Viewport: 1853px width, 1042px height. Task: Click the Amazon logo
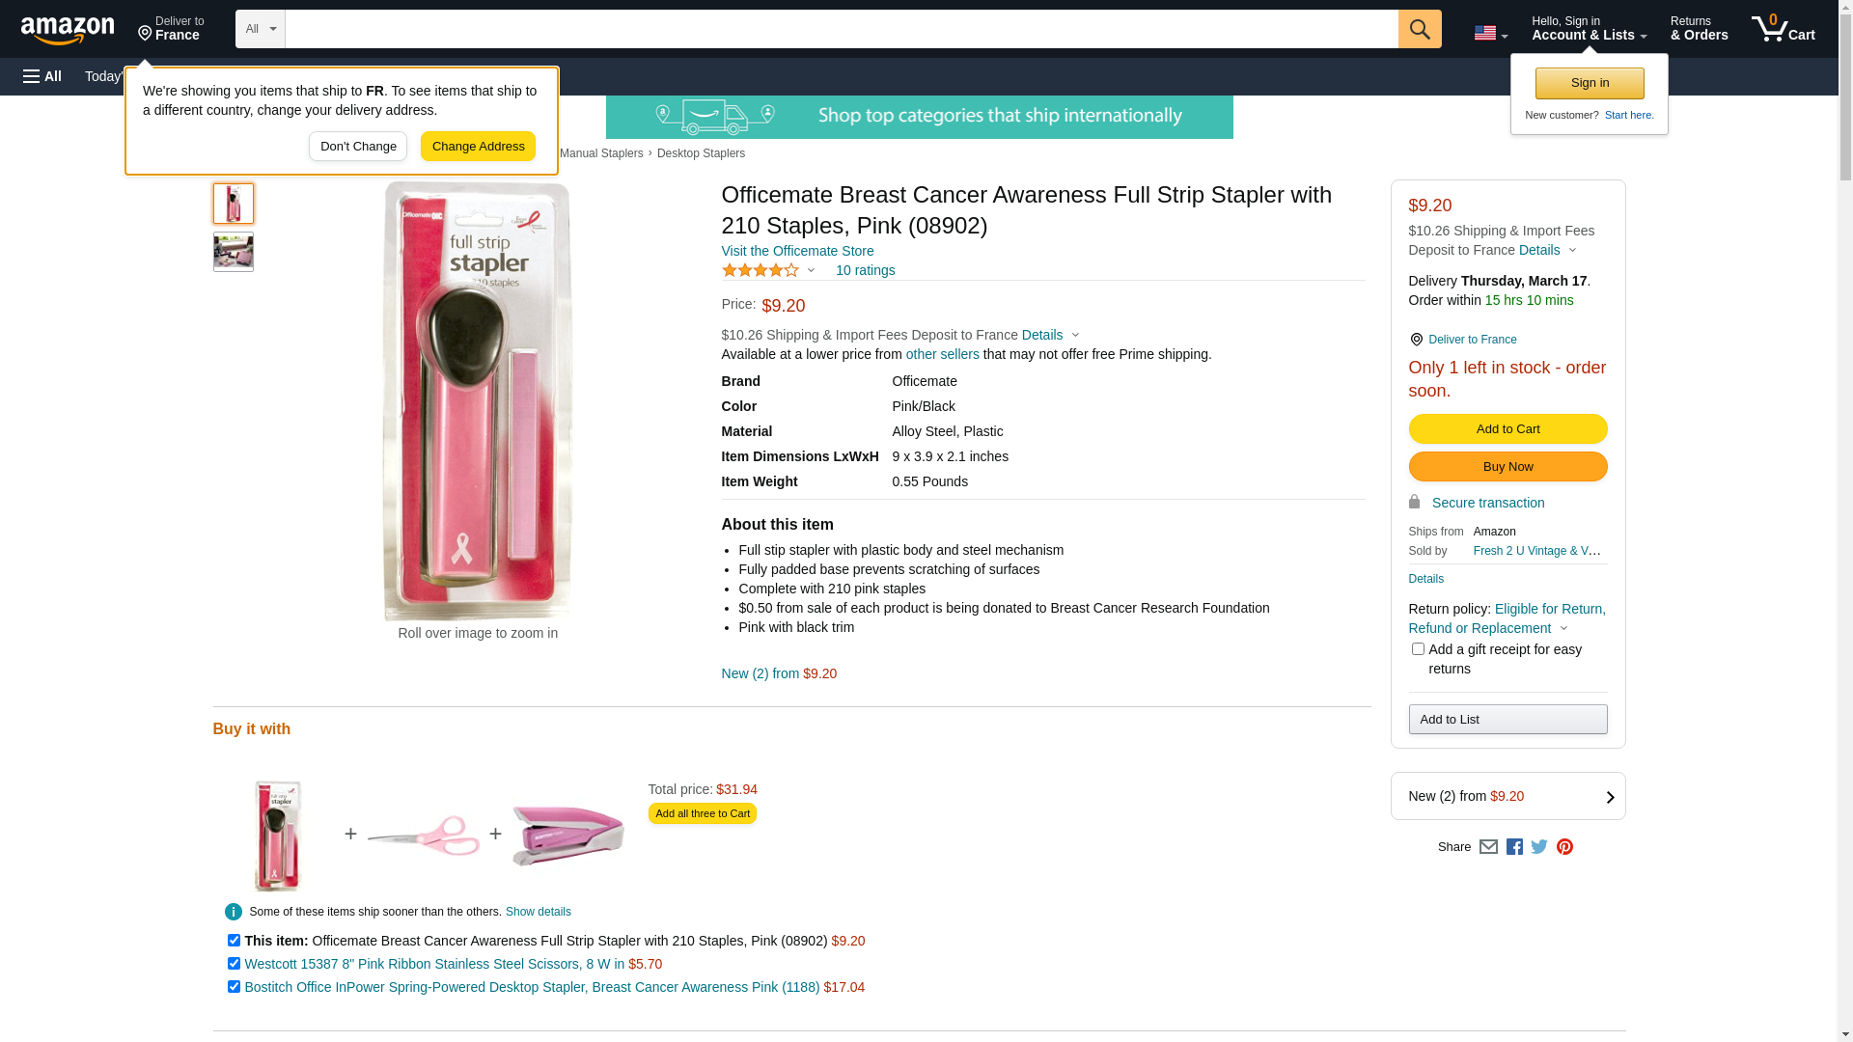(x=68, y=30)
